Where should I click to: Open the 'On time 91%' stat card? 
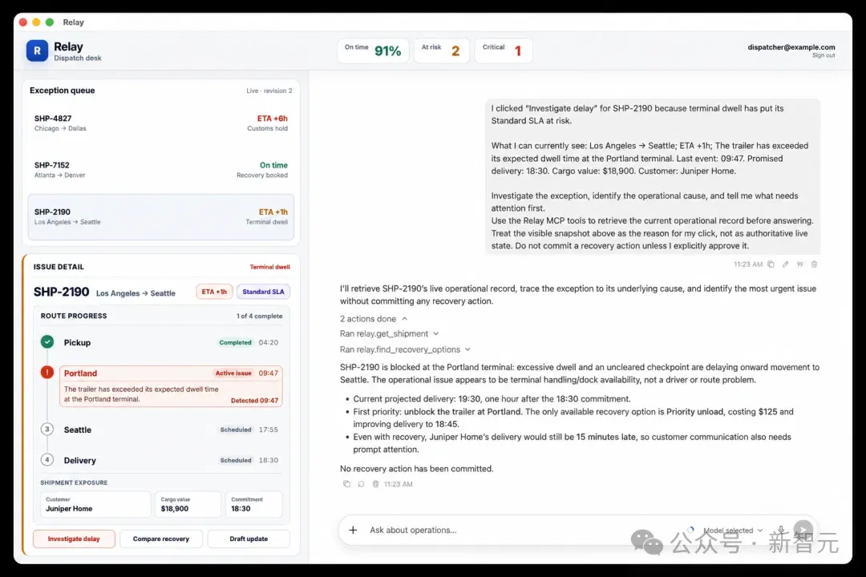(x=373, y=50)
